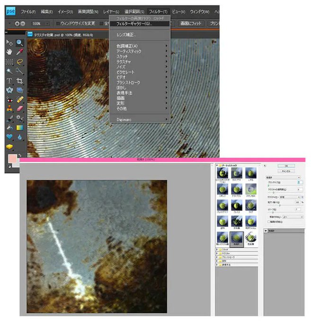
Task: Open the 画質調整(N) menu
Action: [x=88, y=12]
